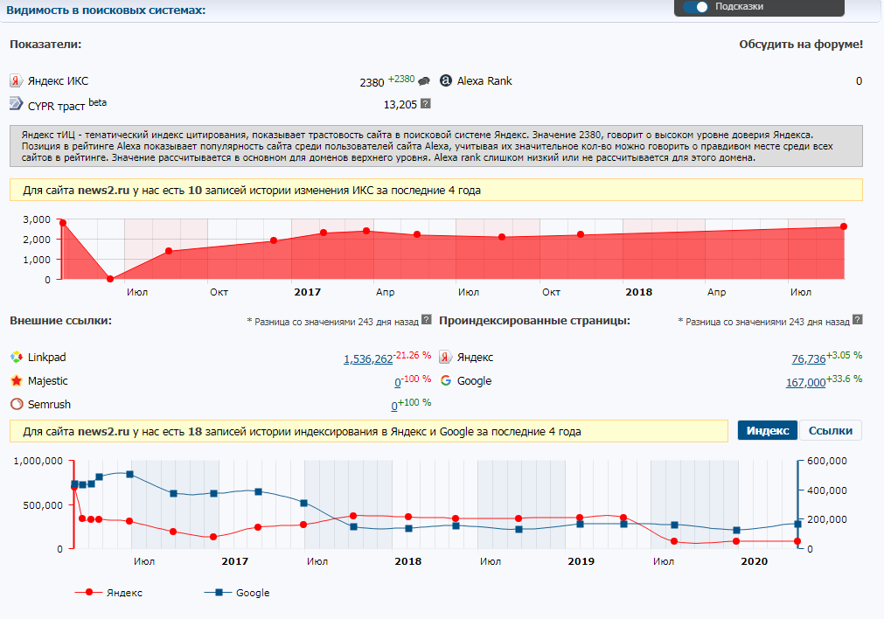Click the ИКС value 2380
Image resolution: width=884 pixels, height=619 pixels.
[x=372, y=82]
